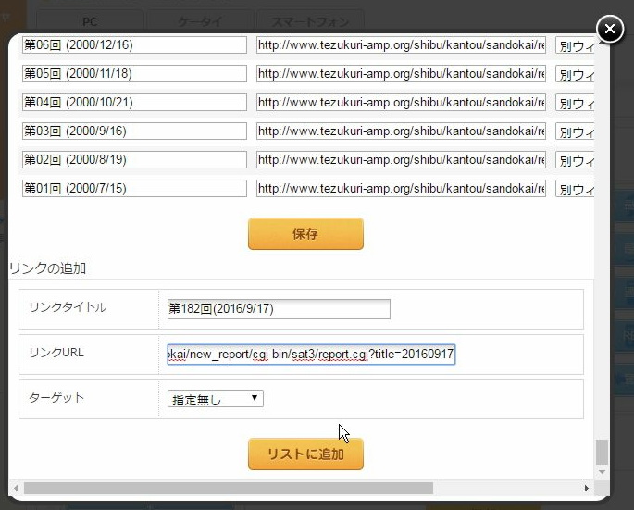634x510 pixels.
Task: Open target dropdown for 第06回 row
Action: pyautogui.click(x=574, y=45)
